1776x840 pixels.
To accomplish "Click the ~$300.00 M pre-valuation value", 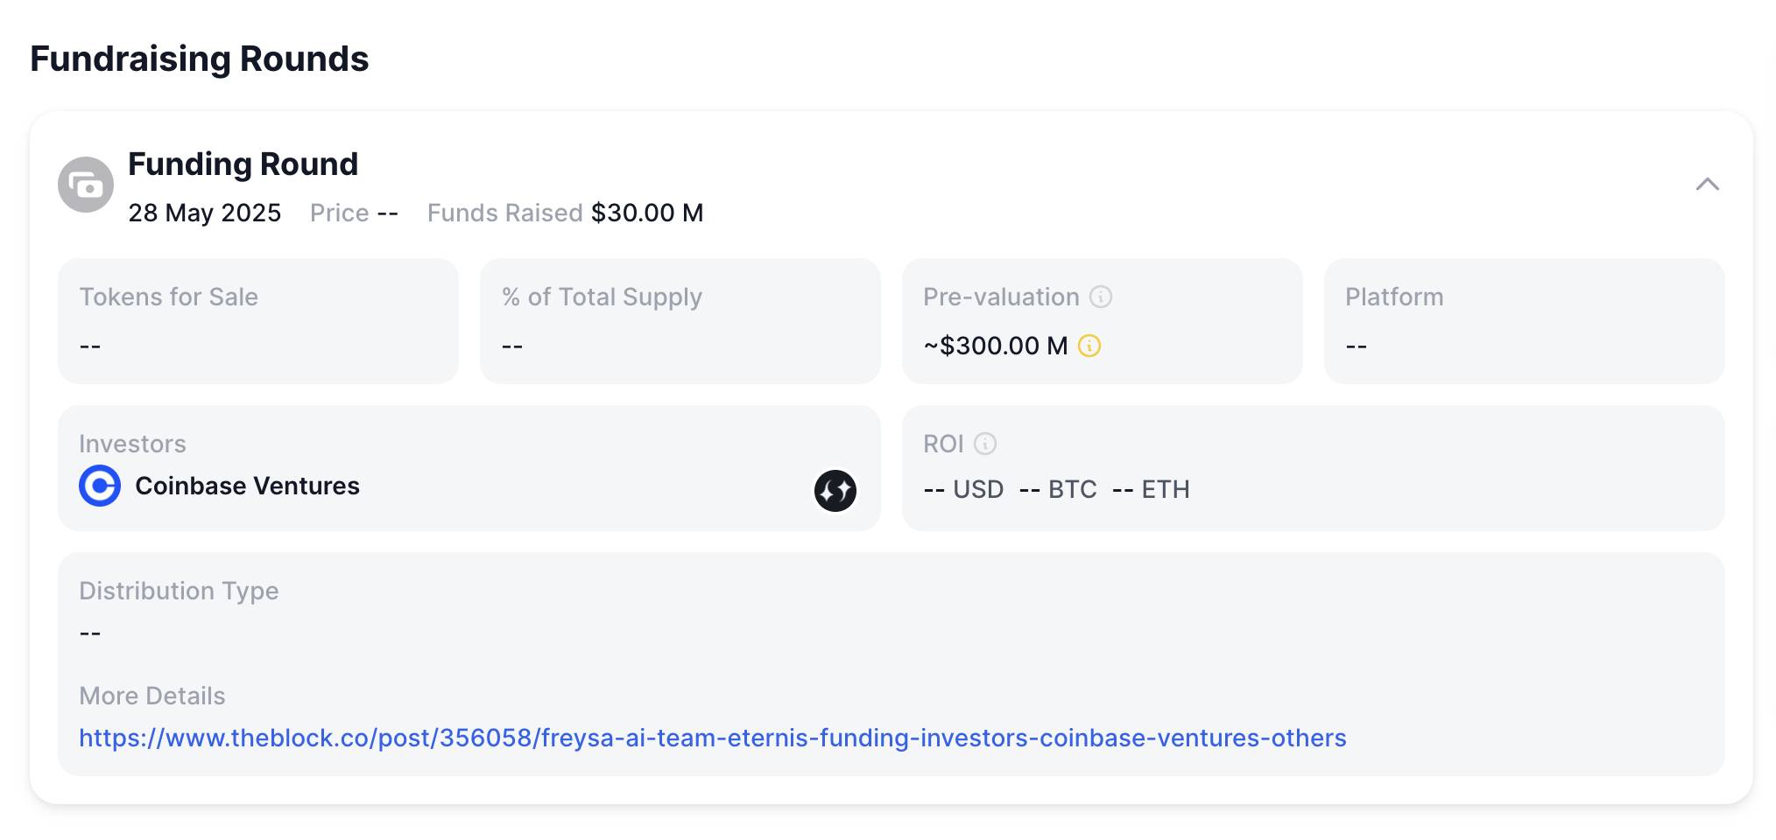I will click(996, 346).
